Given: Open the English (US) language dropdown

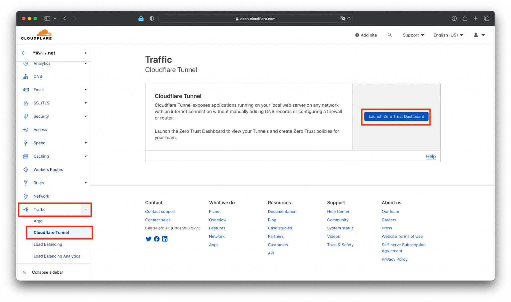Looking at the screenshot, I should [x=448, y=35].
